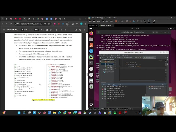The height and width of the screenshot is (132, 176).
Task: Open the PDF viewer more actions menu
Action: [x=84, y=30]
